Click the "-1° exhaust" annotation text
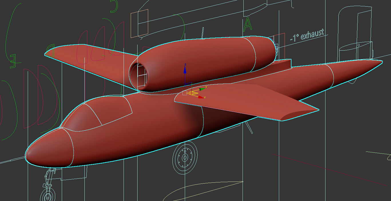Screen dimensions: 391x201 pos(307,35)
